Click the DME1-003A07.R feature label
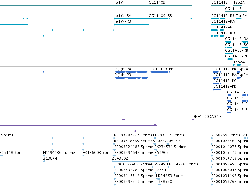The width and height of the screenshot is (248, 186). point(207,117)
